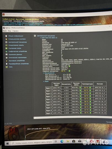Click the Потоки column header
112x149 pixels.
pos(100,84)
